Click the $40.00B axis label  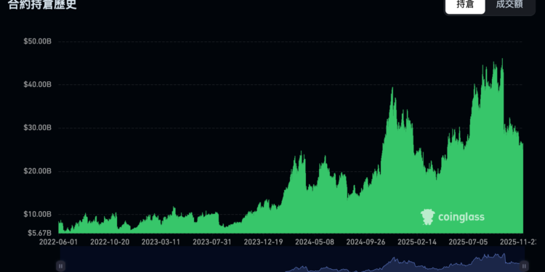coord(38,85)
